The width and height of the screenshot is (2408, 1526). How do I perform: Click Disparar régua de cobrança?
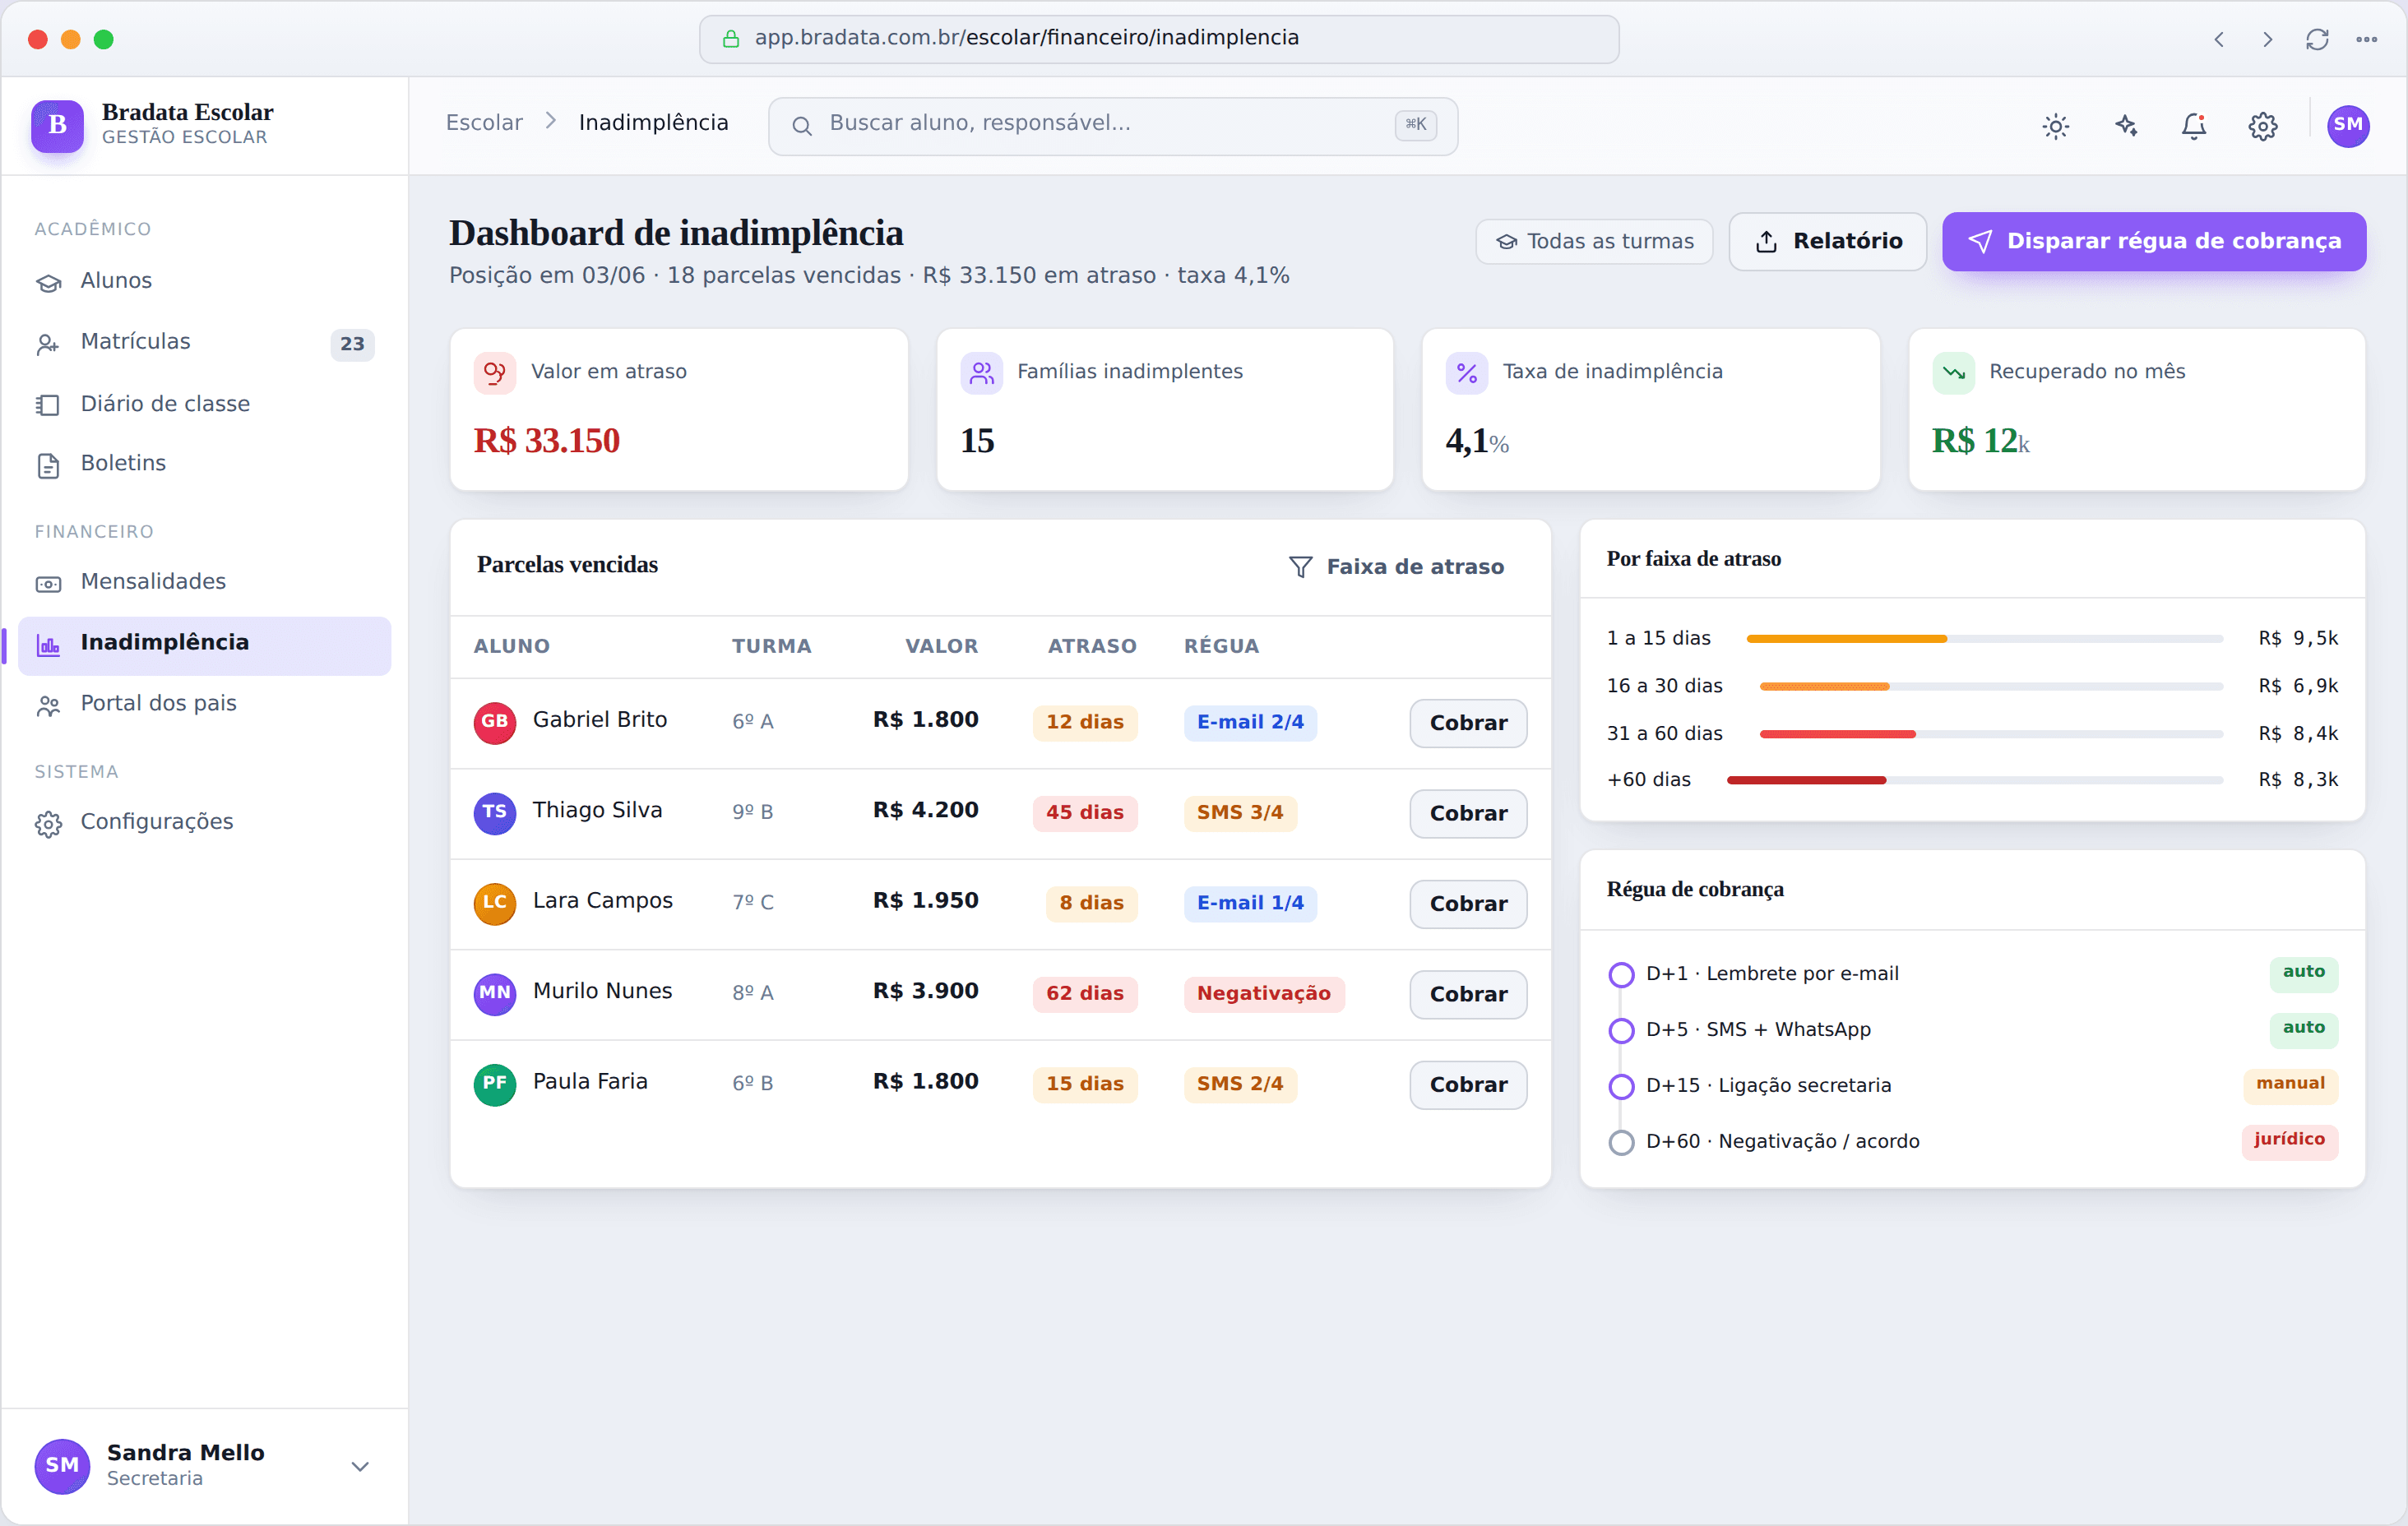(2154, 242)
